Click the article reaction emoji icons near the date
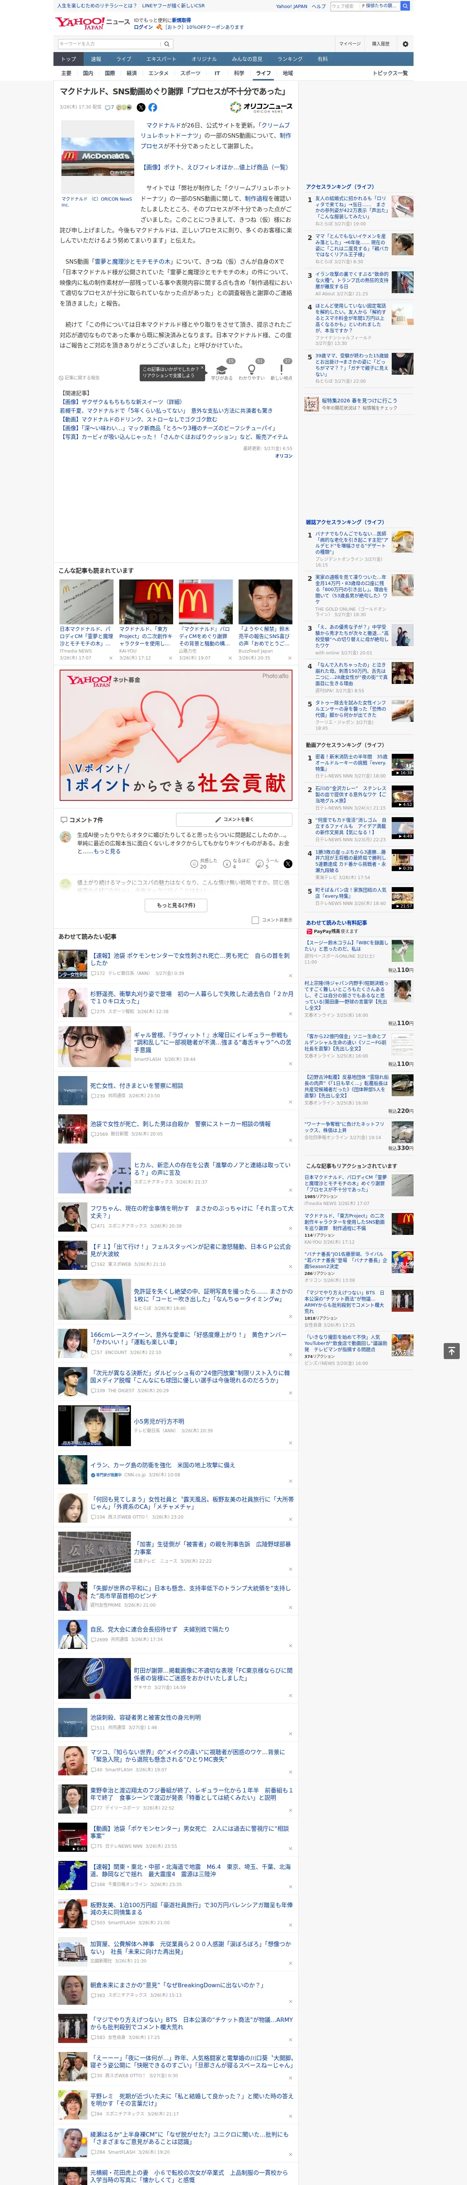This screenshot has width=467, height=2185. point(124,108)
